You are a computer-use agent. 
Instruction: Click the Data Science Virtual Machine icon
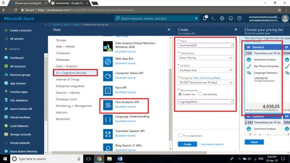click(108, 46)
